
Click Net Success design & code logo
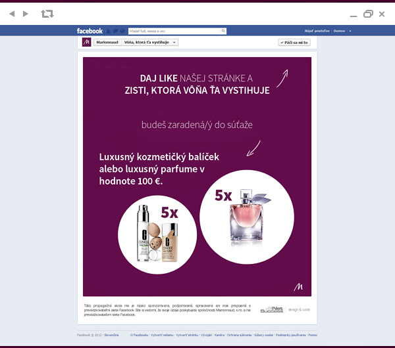[285, 309]
